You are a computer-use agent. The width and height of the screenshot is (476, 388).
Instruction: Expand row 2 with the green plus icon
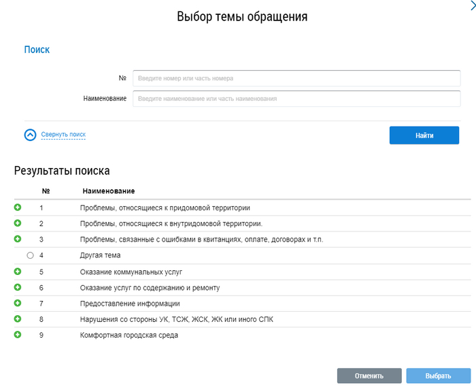18,223
